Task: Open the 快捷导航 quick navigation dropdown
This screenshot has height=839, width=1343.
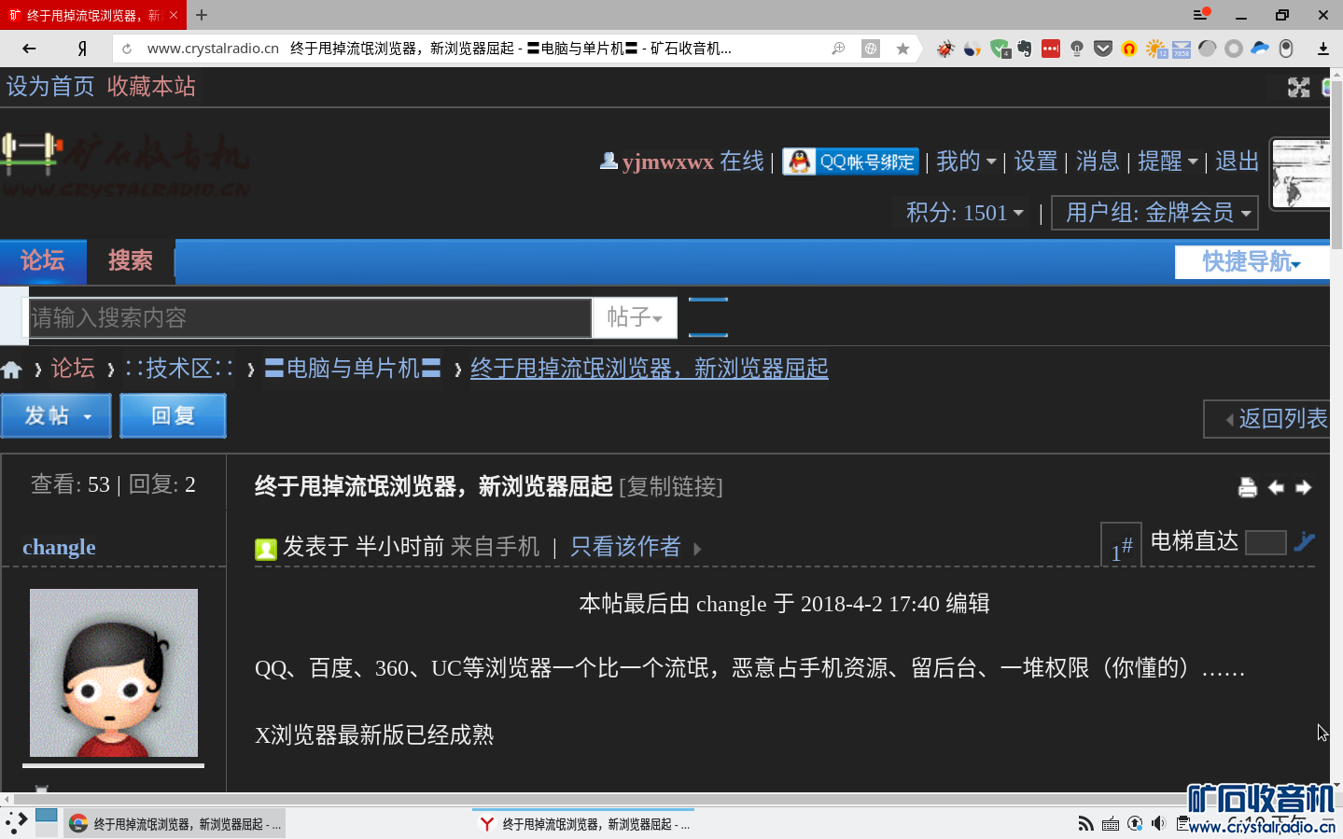Action: [1252, 261]
